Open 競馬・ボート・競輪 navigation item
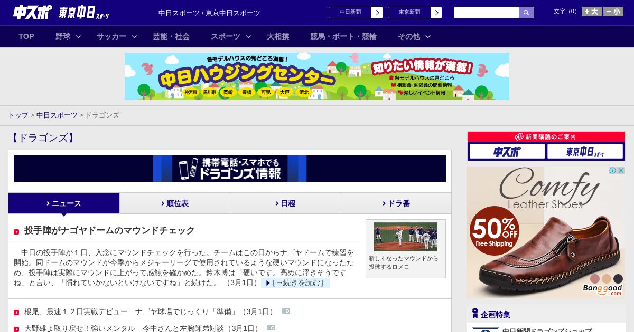Image resolution: width=634 pixels, height=332 pixels. pyautogui.click(x=343, y=36)
